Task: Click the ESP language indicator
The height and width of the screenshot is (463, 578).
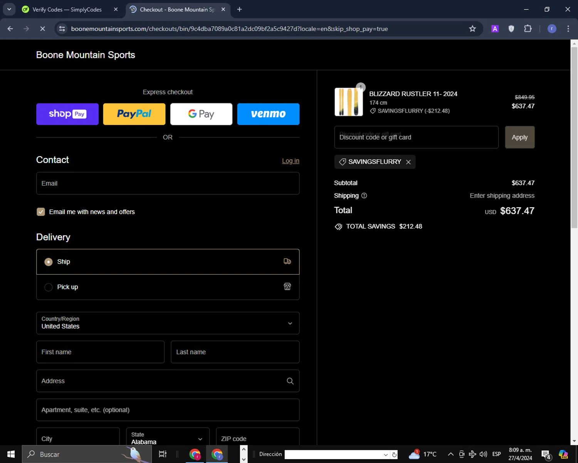Action: 497,454
